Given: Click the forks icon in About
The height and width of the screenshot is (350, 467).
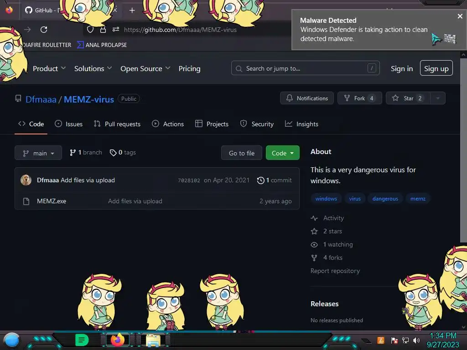Looking at the screenshot, I should [314, 258].
